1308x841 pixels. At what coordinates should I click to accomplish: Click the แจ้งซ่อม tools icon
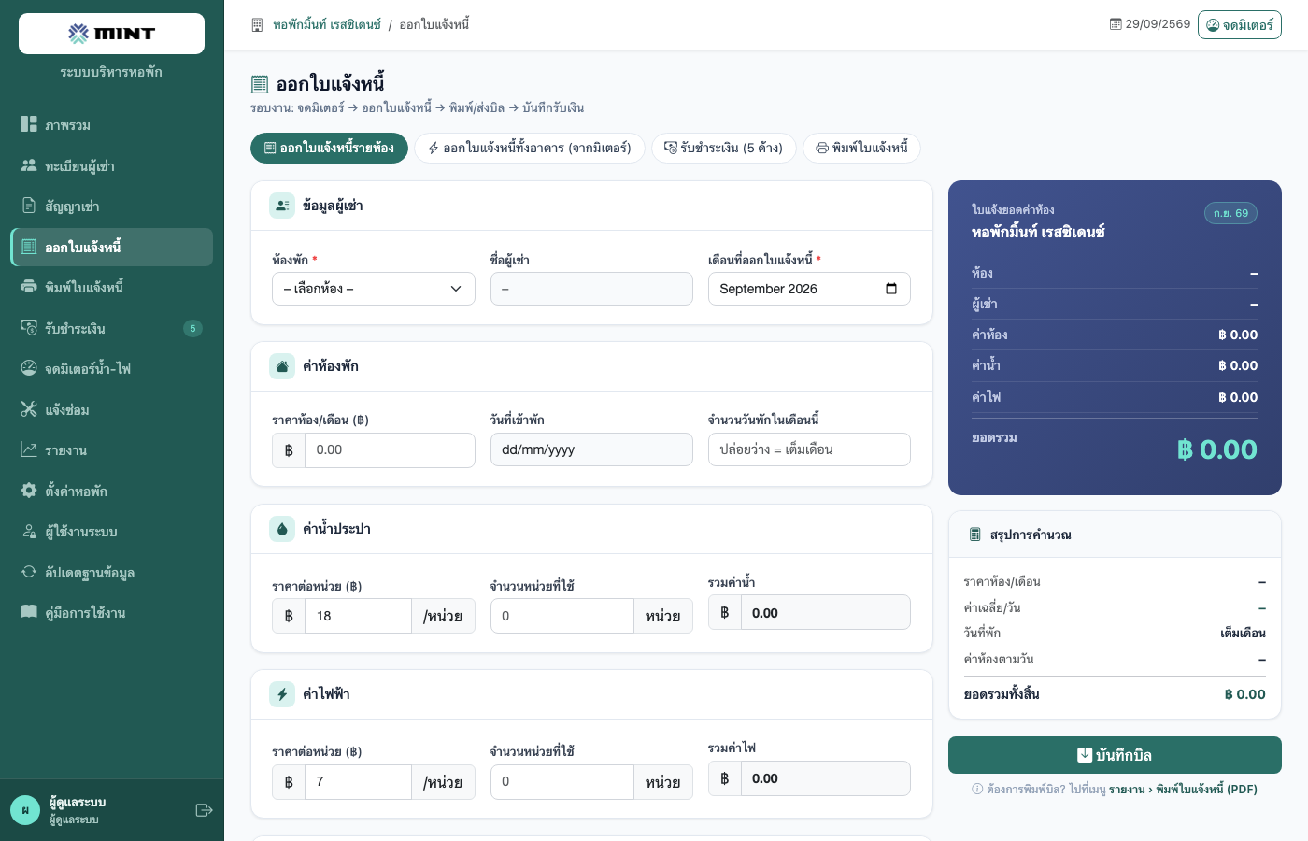(x=29, y=409)
